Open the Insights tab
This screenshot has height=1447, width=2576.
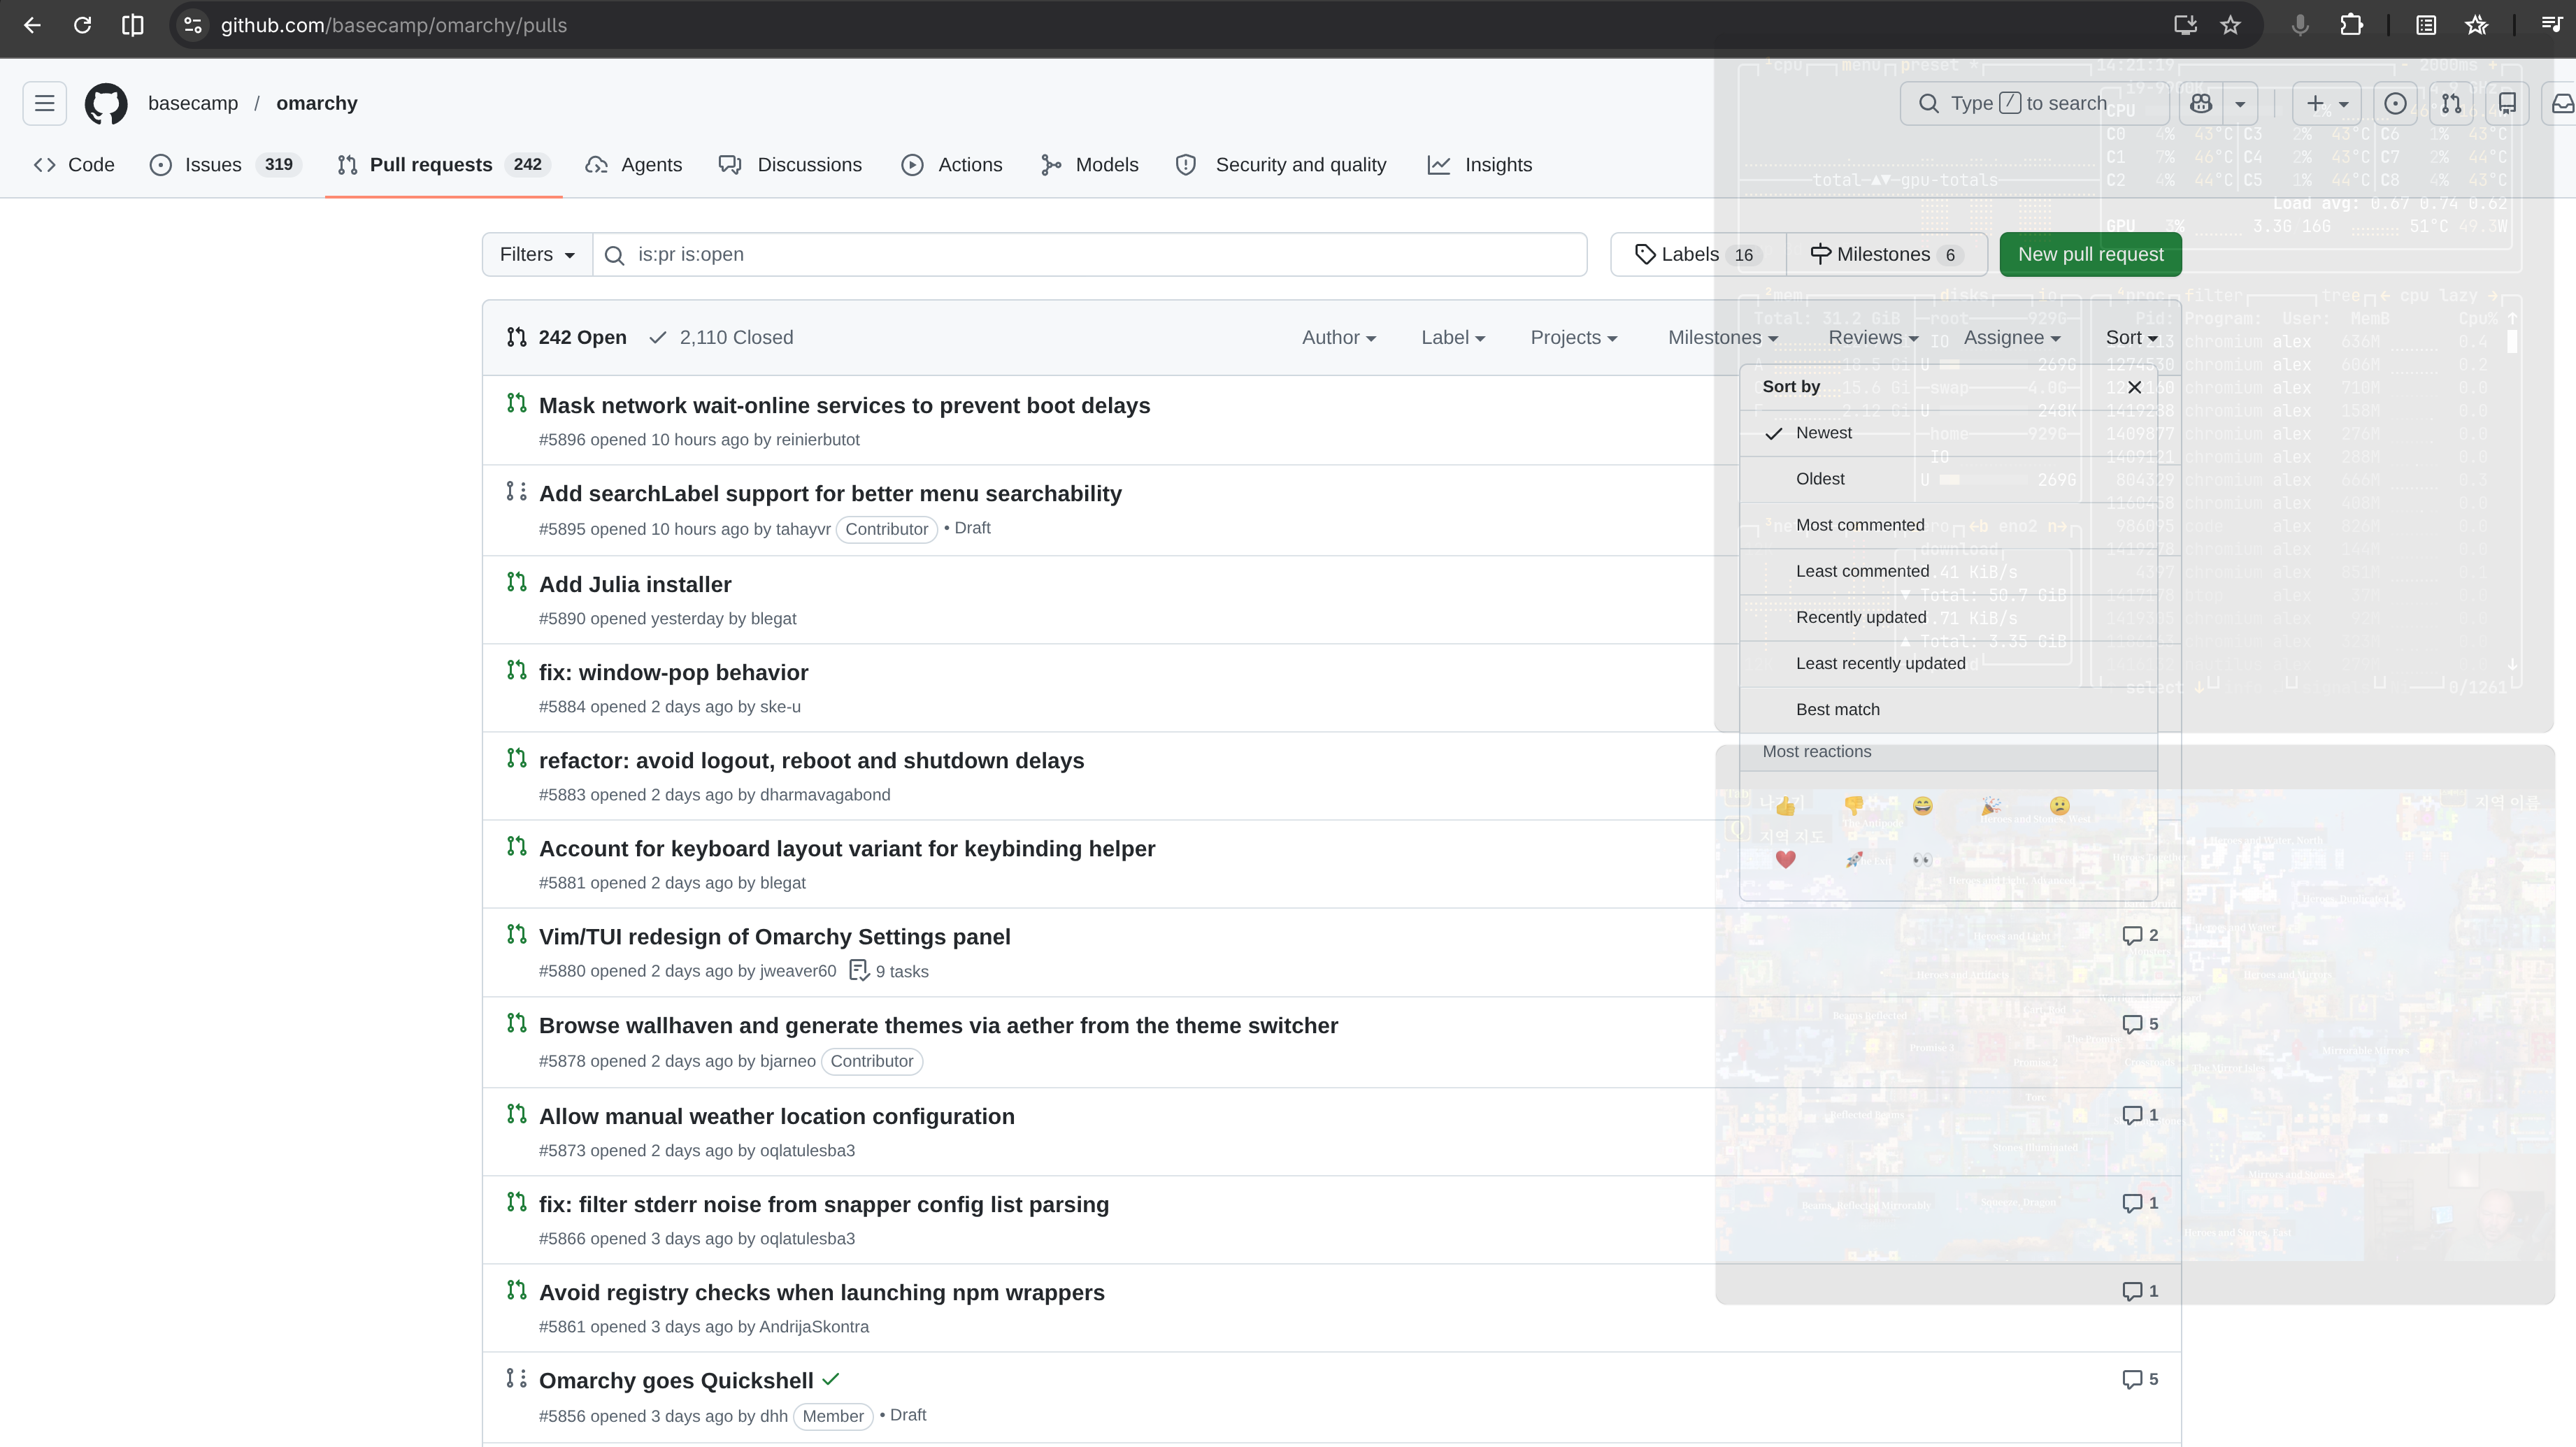click(x=1480, y=165)
